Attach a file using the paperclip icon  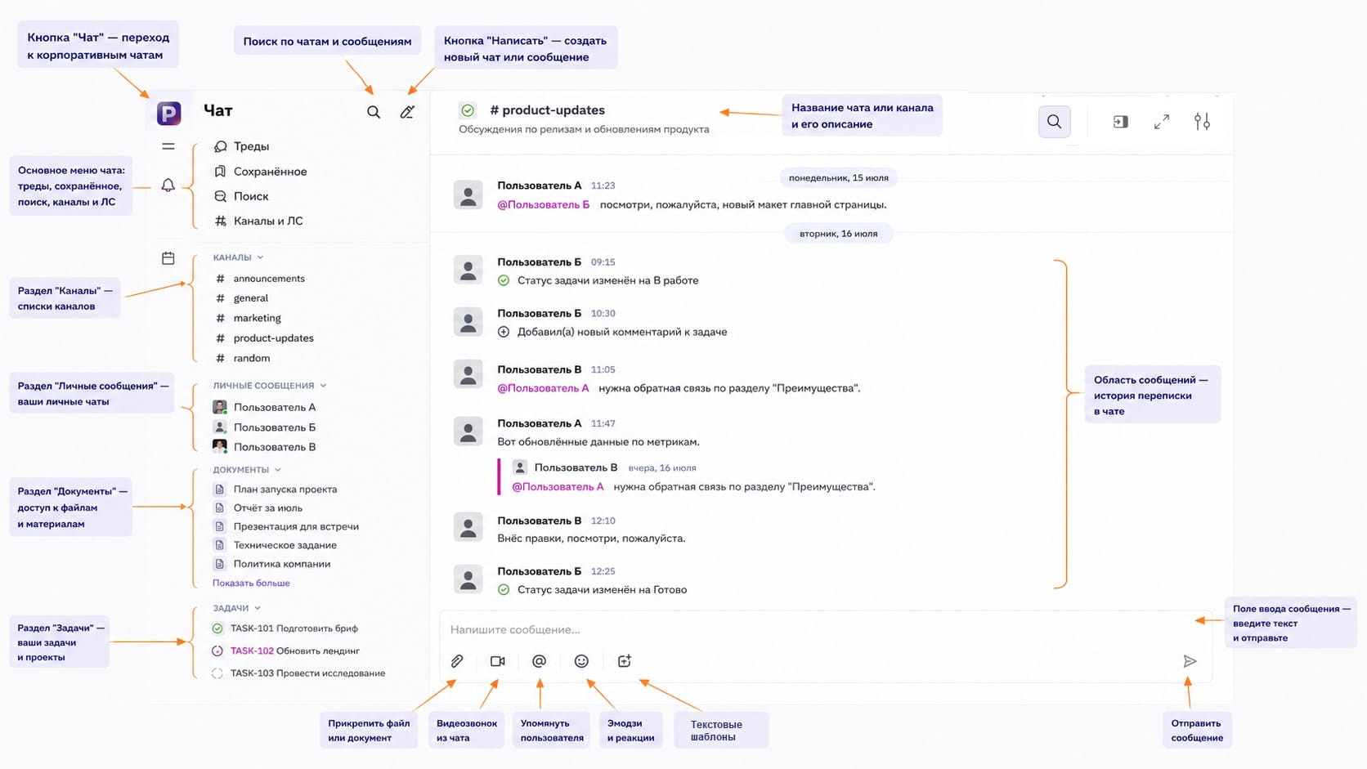pos(457,661)
